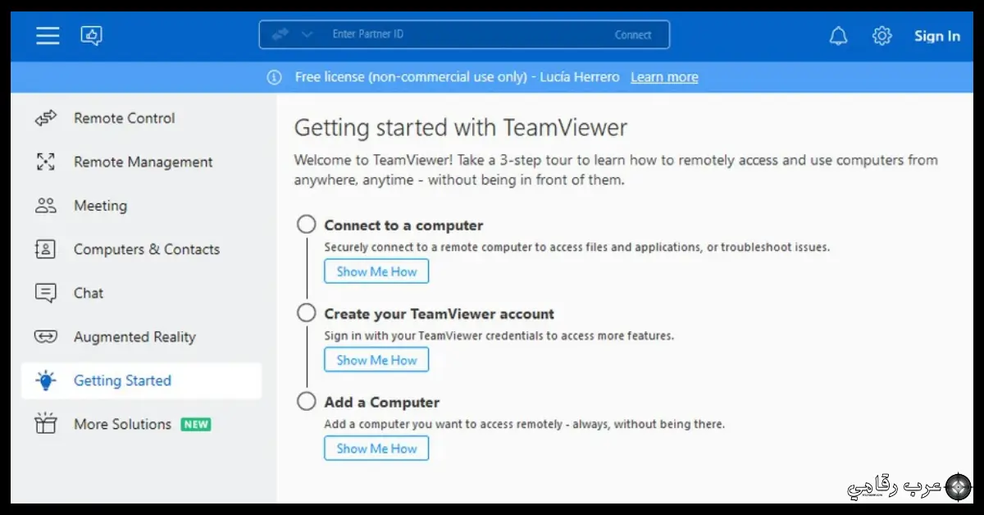Select Remote Control in the sidebar
Image resolution: width=984 pixels, height=515 pixels.
tap(124, 118)
